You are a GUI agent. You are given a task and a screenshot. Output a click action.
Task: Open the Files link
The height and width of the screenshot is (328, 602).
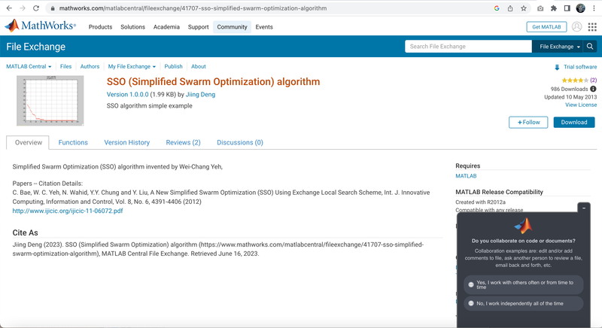[x=65, y=66]
